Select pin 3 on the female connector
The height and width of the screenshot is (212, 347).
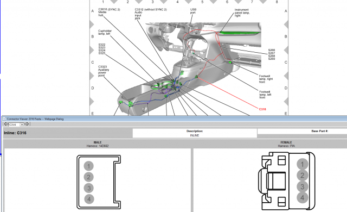303,186
